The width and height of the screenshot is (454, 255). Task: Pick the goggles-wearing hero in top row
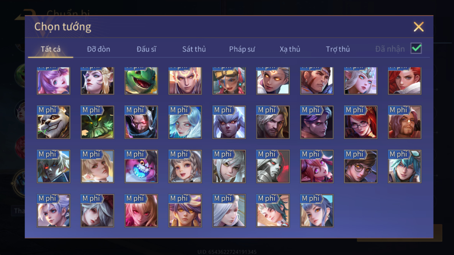tap(229, 81)
